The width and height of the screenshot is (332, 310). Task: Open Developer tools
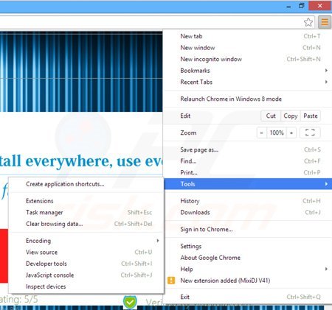point(86,264)
